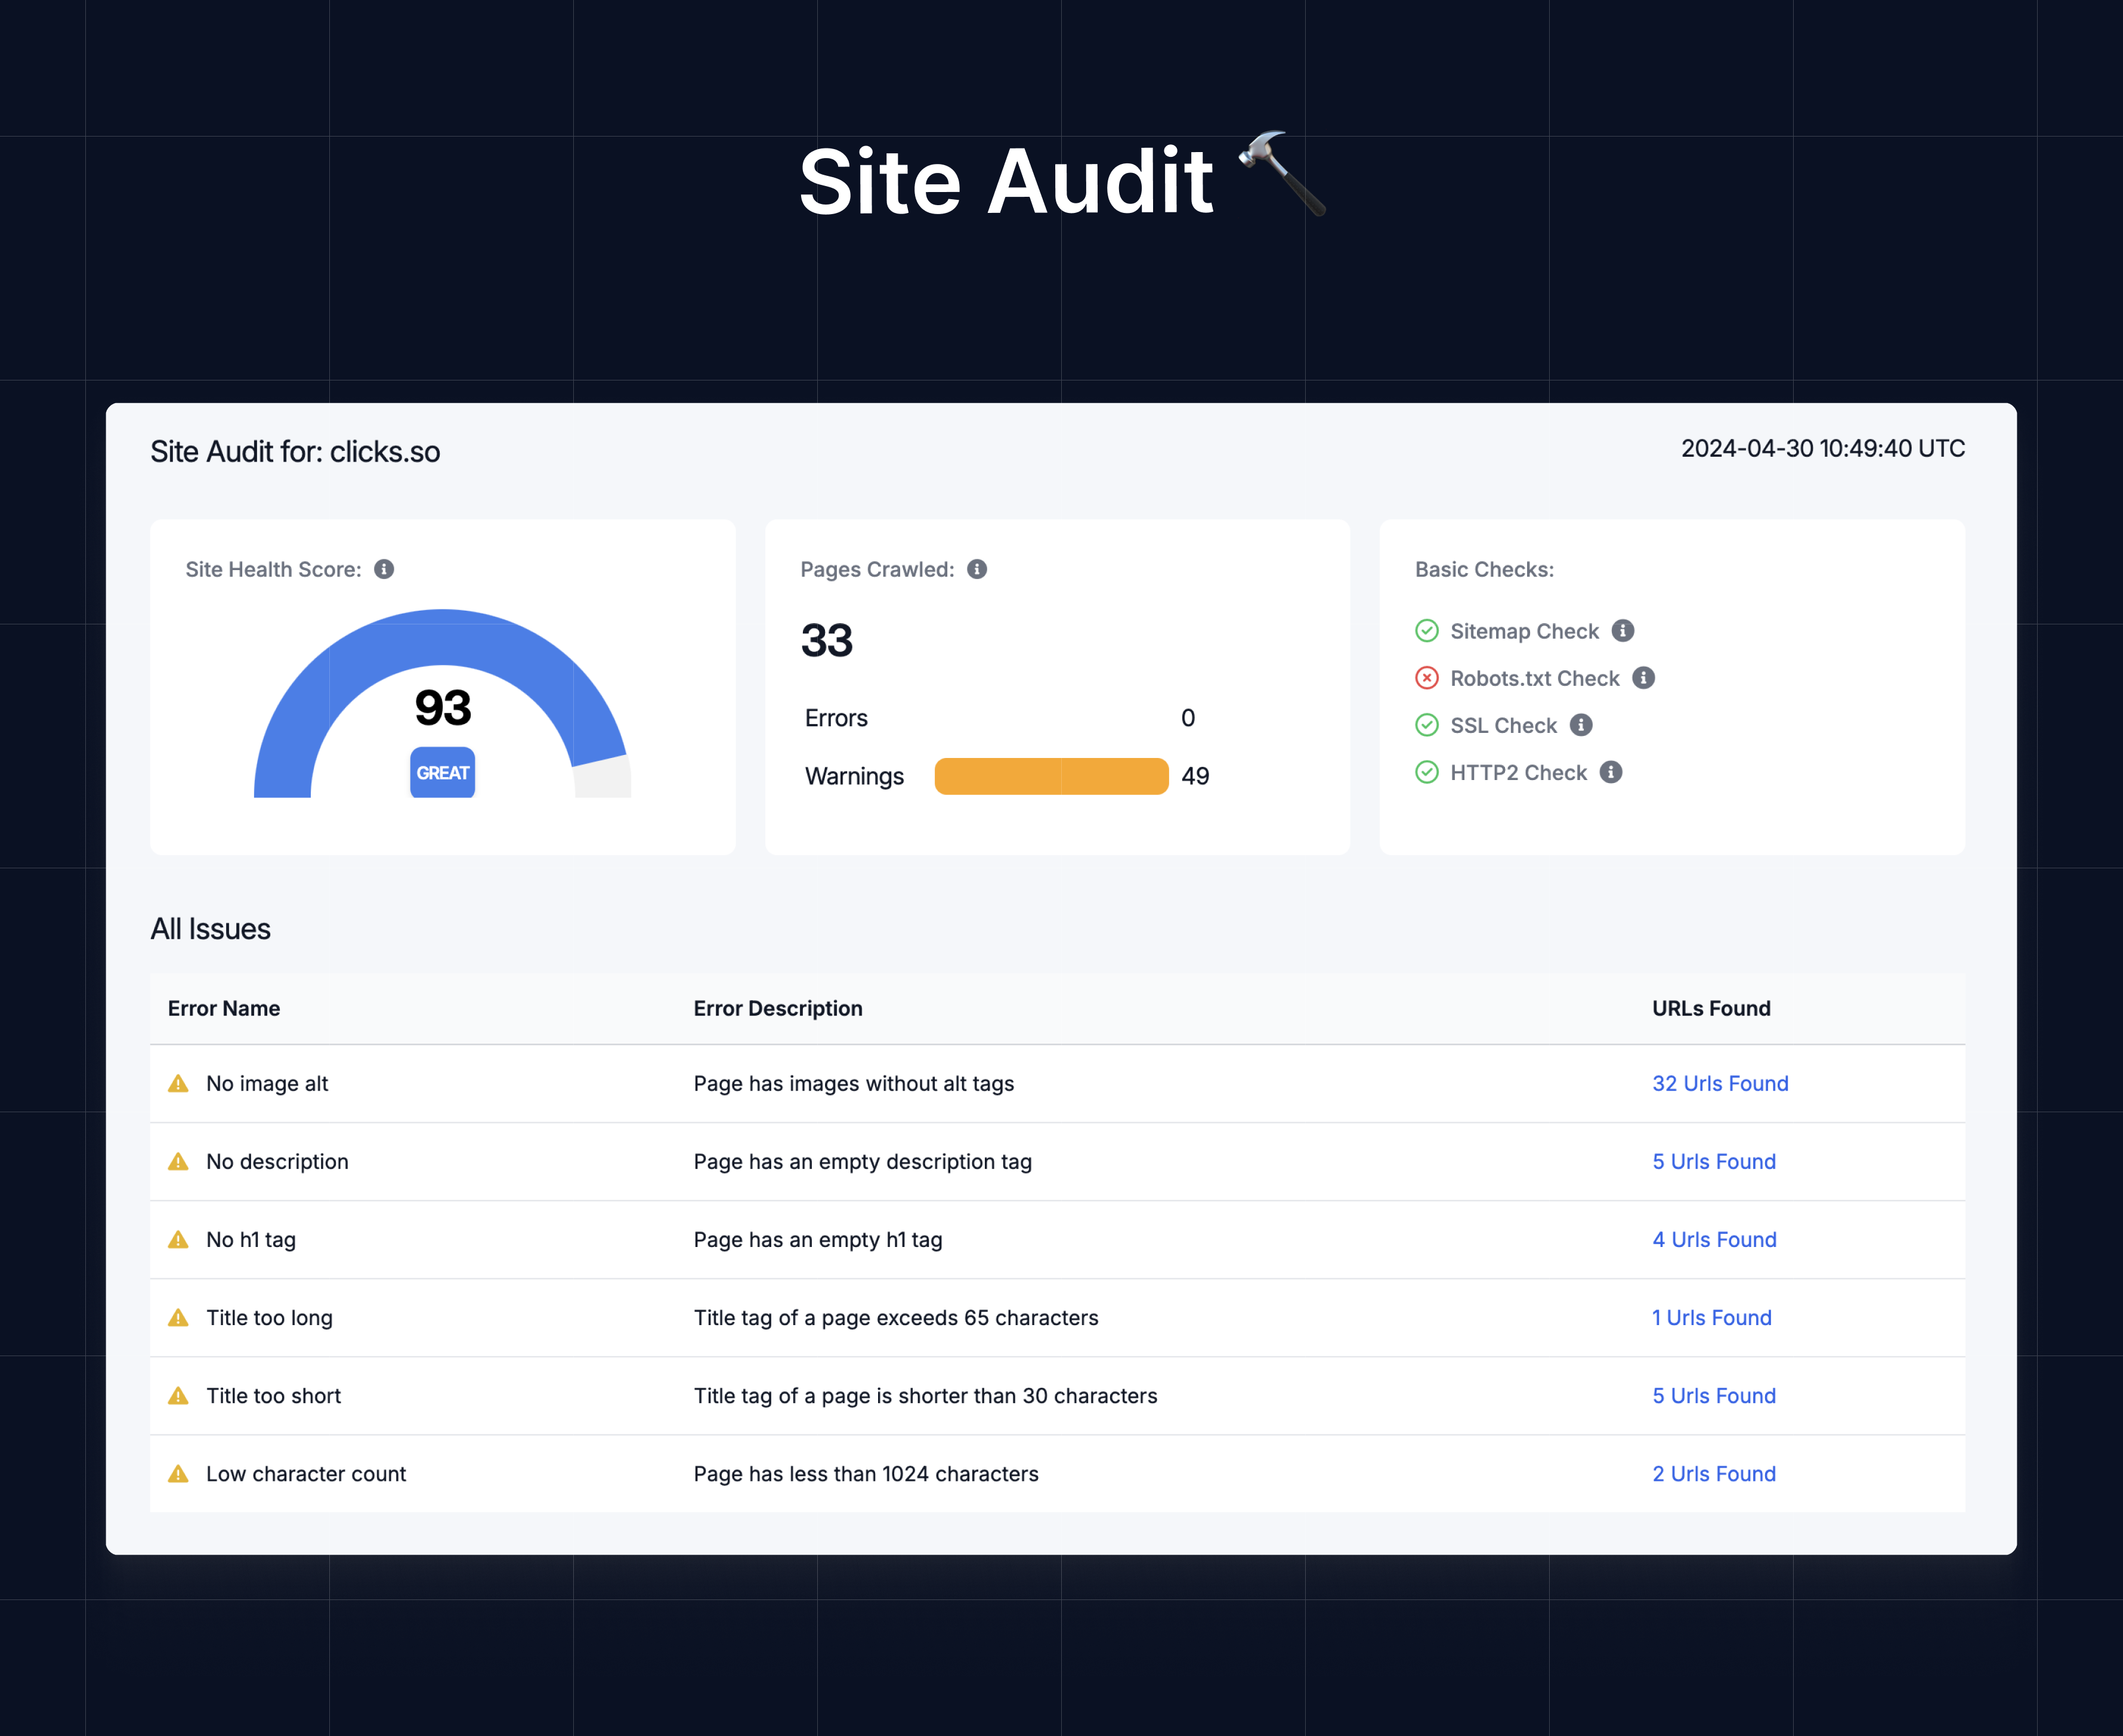Click the 'Title too long' error name
This screenshot has height=1736, width=2123.
[x=269, y=1317]
